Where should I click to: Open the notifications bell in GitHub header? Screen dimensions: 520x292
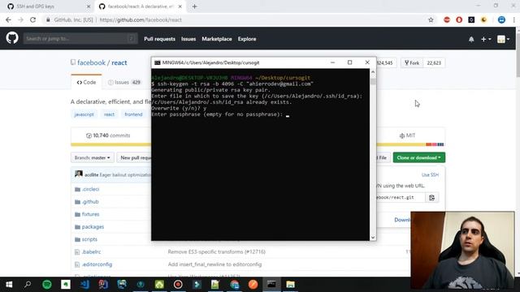[471, 39]
